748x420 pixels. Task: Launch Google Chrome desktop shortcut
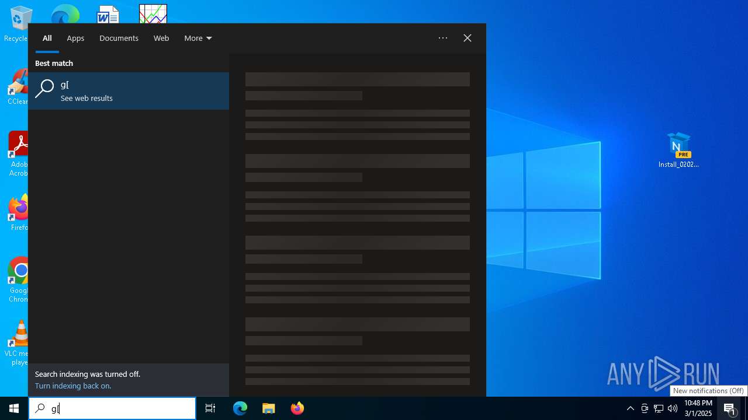coord(18,280)
